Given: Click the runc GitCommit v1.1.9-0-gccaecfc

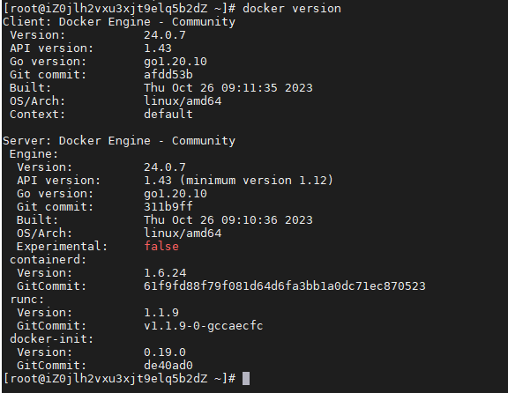Looking at the screenshot, I should (204, 326).
